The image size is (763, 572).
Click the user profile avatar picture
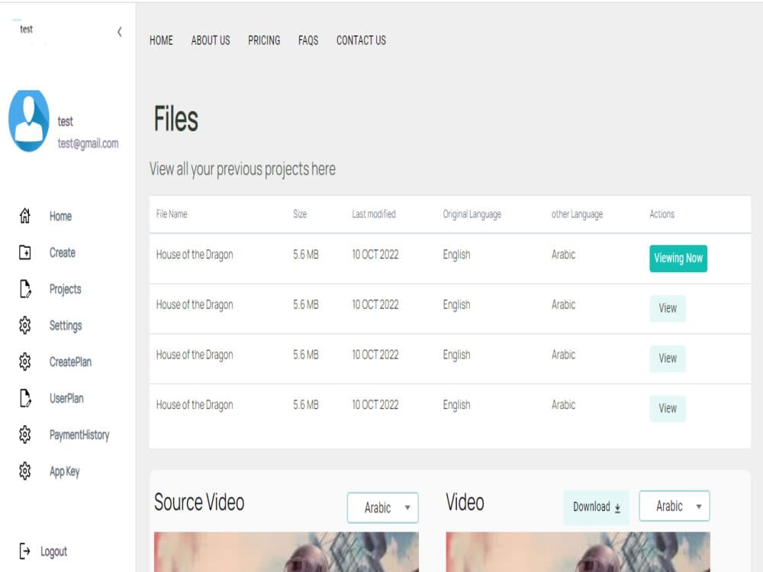(x=29, y=120)
